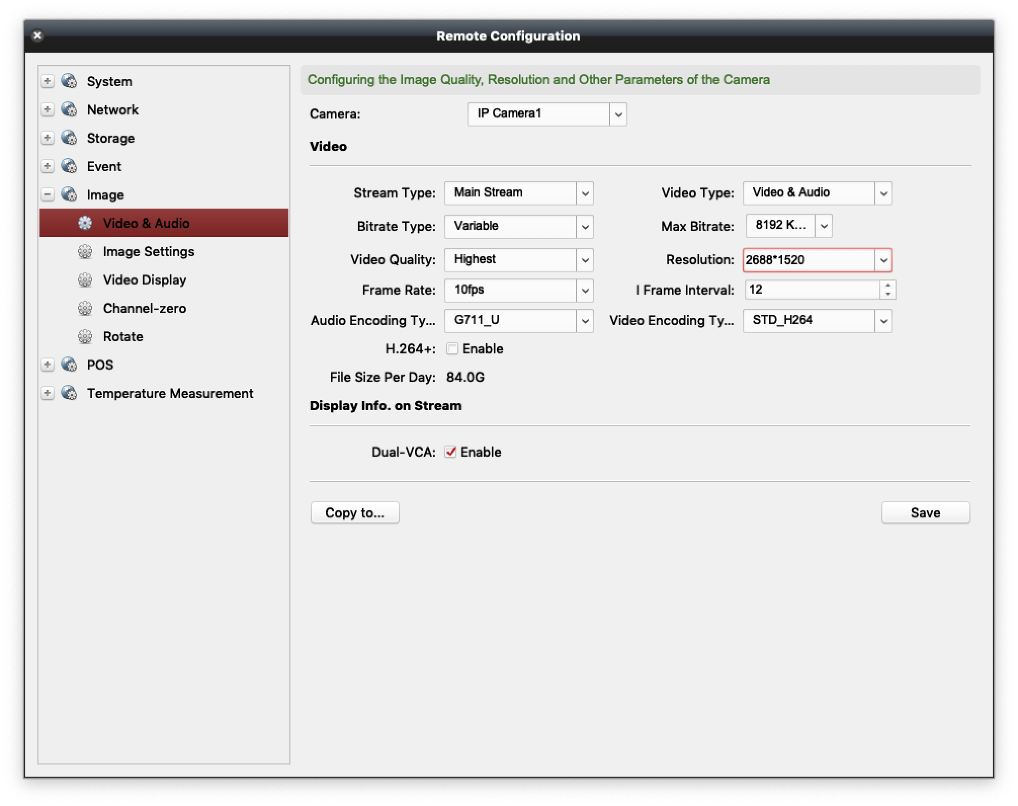Expand the POS tree node
Viewport: 1018px width, 806px height.
click(x=48, y=365)
